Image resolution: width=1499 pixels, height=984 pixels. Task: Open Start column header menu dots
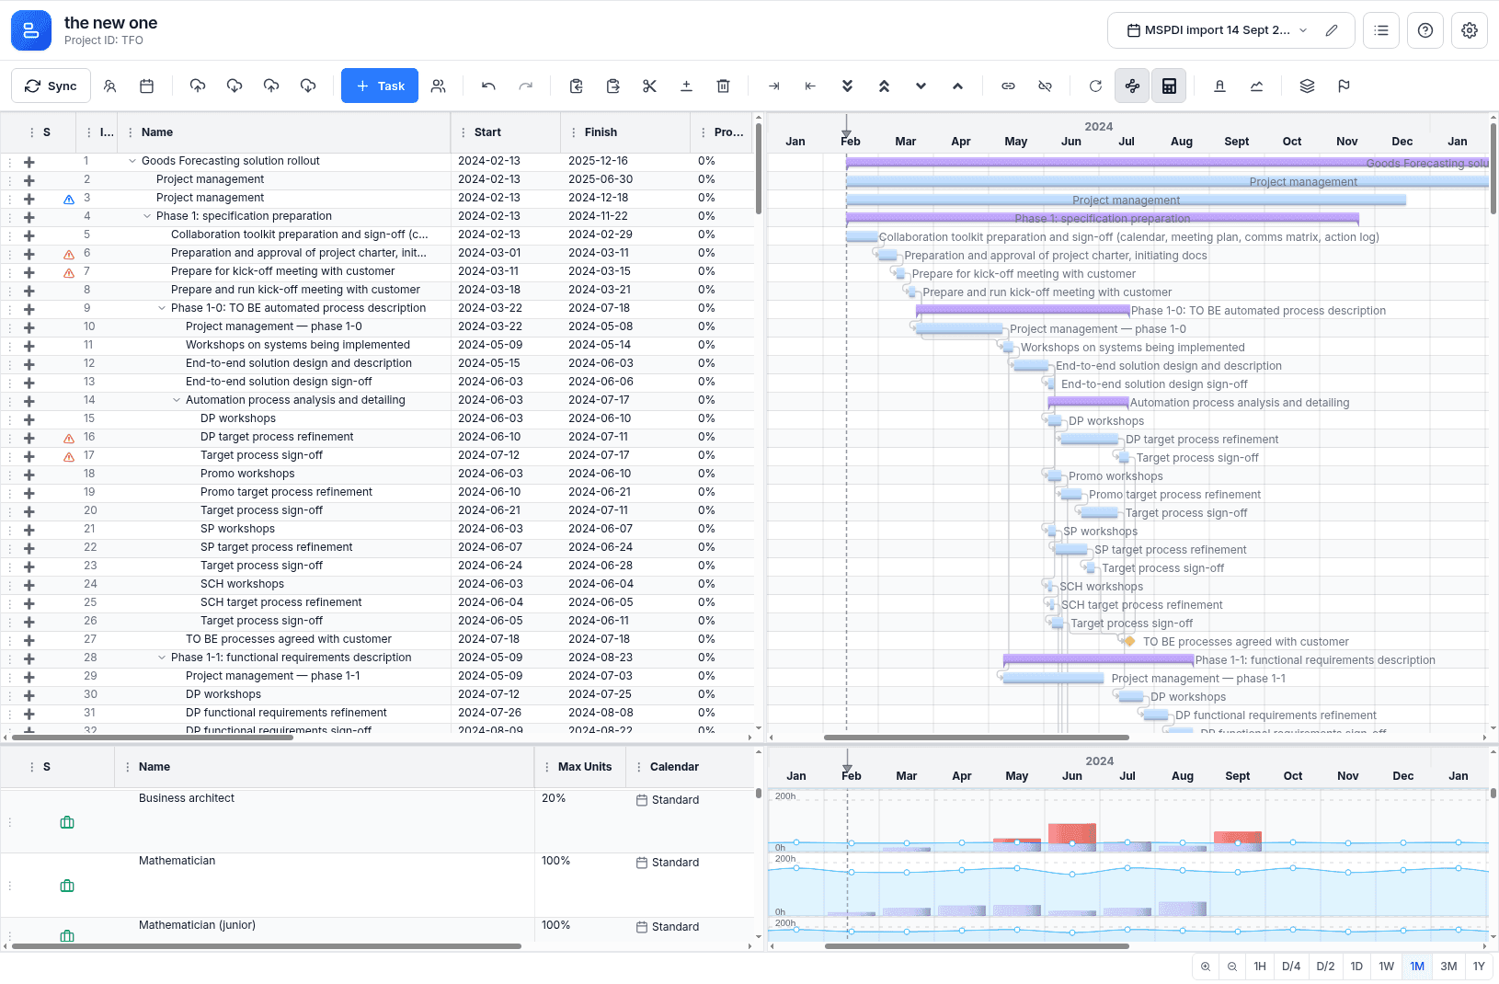point(463,132)
